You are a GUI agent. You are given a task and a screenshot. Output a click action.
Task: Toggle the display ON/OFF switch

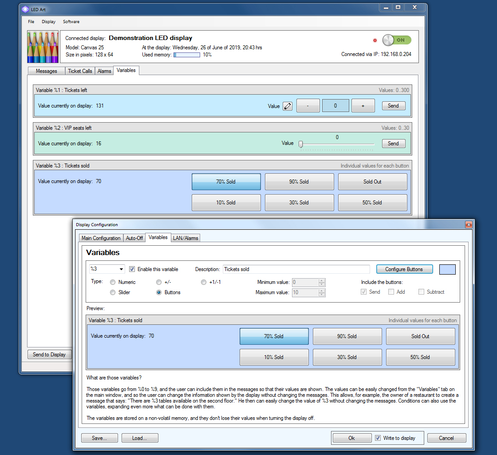[x=397, y=40]
